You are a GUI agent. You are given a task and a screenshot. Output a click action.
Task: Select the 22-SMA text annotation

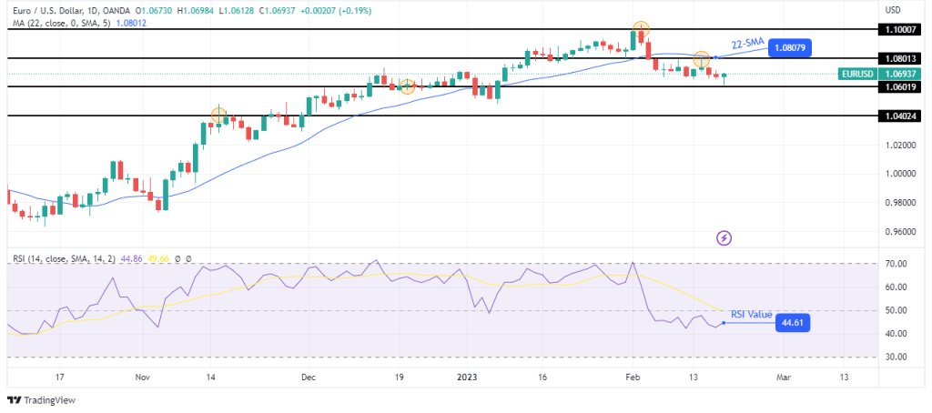(x=749, y=43)
